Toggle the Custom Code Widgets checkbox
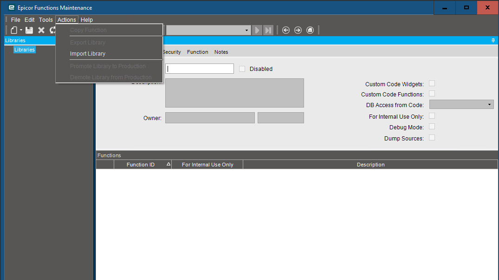 click(x=432, y=83)
